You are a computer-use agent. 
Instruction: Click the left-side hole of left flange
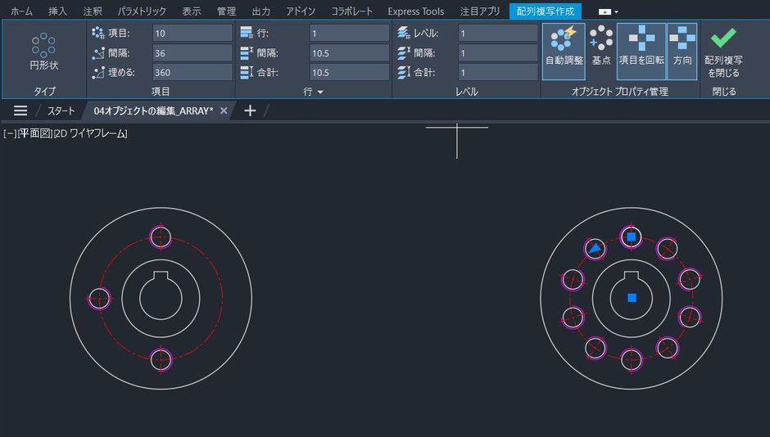click(x=99, y=298)
